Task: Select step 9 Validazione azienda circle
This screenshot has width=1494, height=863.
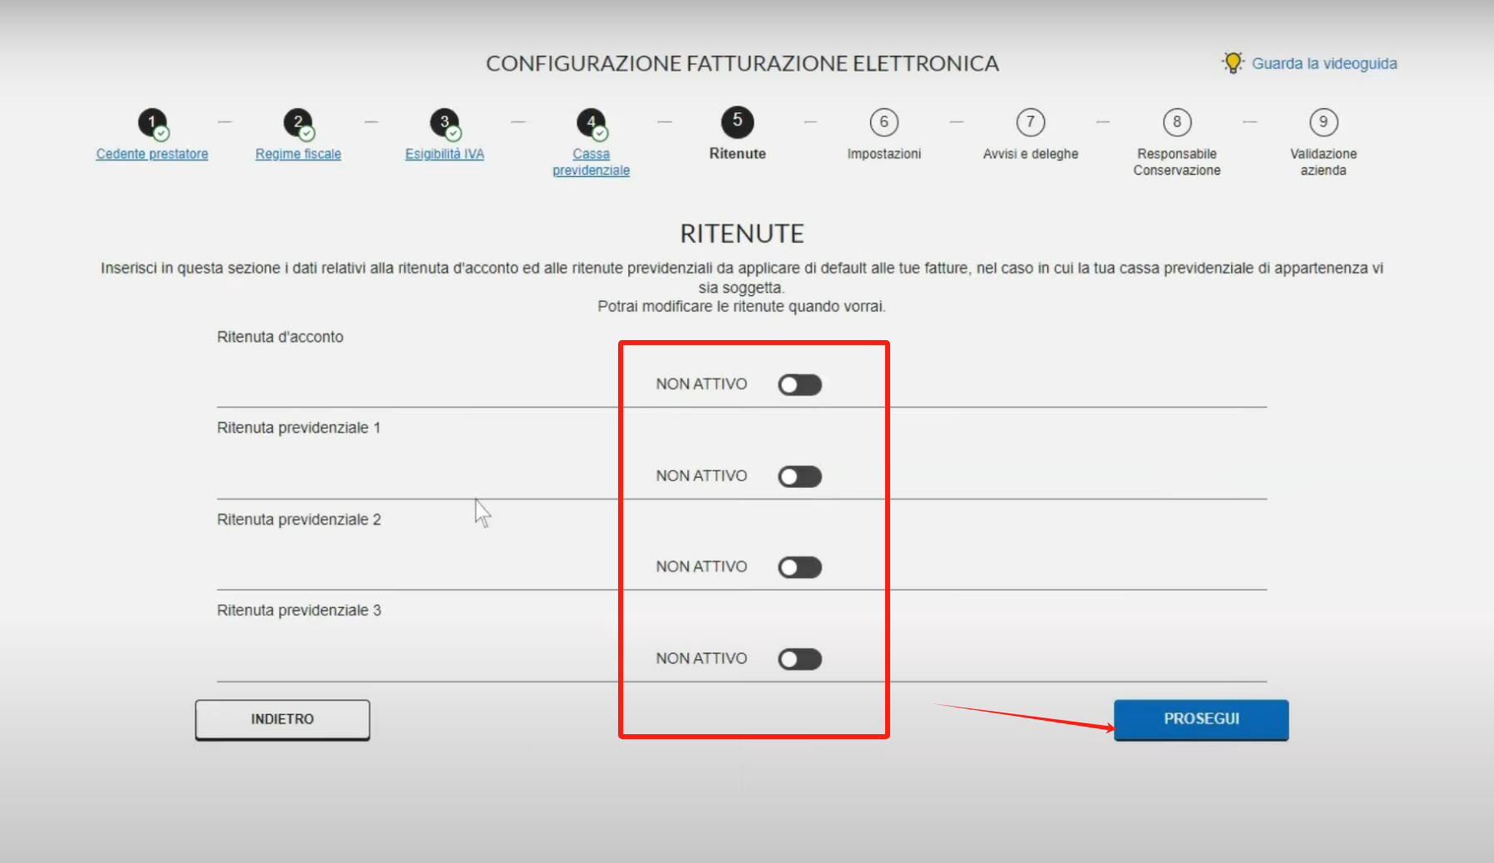Action: click(1323, 122)
